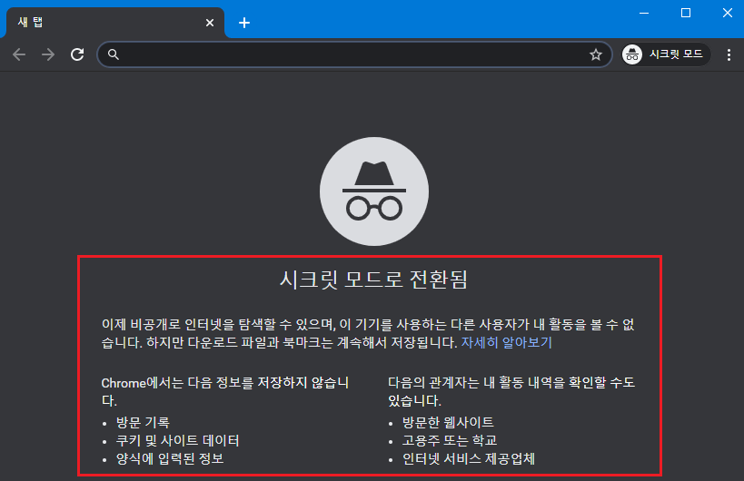Click into the address bar field
Screen dimensions: 744x481
[x=354, y=54]
